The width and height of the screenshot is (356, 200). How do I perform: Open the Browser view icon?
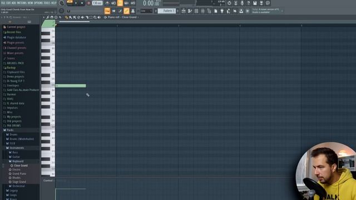pos(209,11)
